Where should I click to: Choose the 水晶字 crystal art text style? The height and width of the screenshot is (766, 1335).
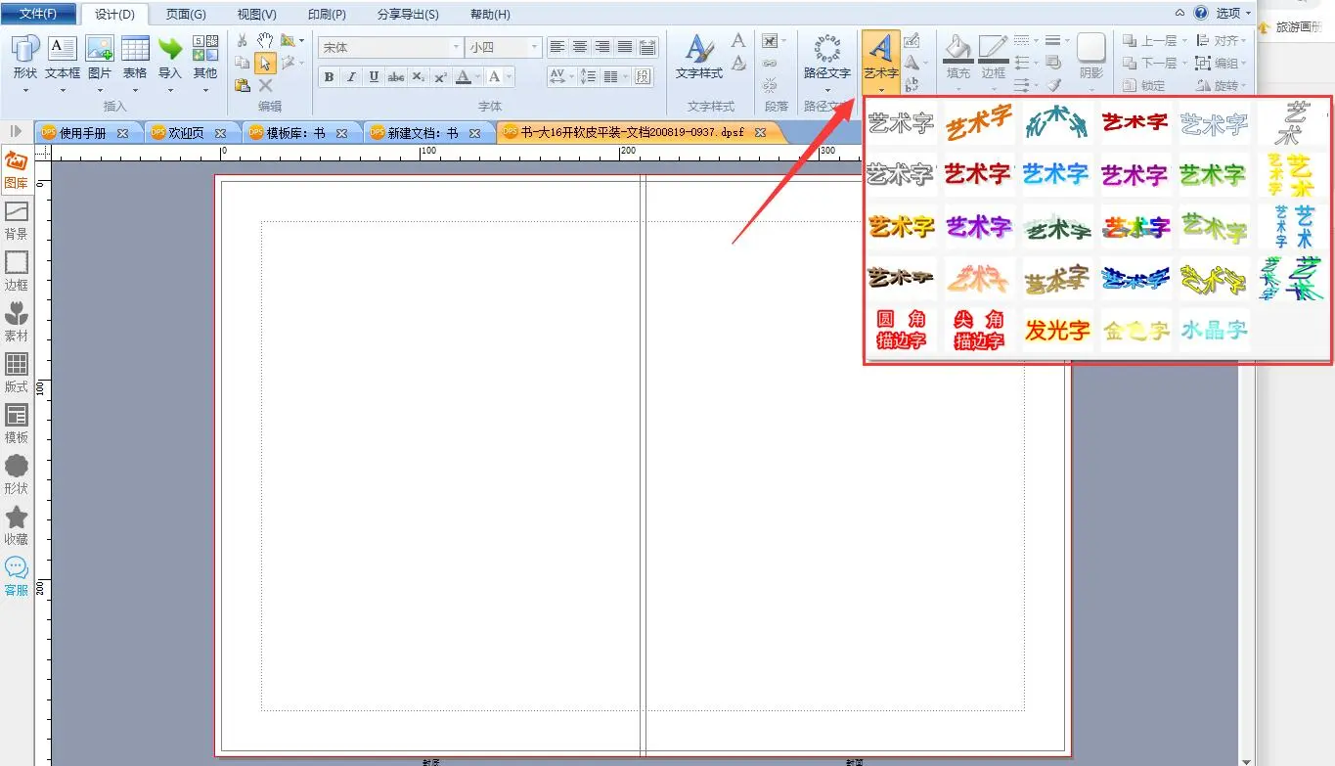click(1214, 331)
